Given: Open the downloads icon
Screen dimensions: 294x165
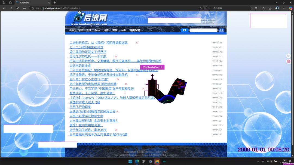Looking at the screenshot, I should (270, 8).
